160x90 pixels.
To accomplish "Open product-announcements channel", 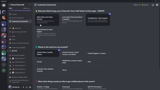I will point(20,43).
